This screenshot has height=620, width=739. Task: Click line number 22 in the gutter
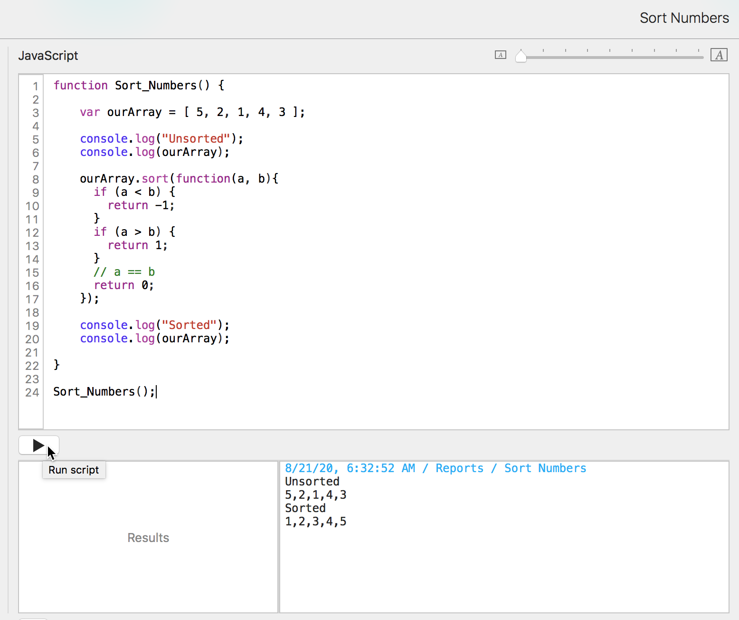tap(32, 366)
